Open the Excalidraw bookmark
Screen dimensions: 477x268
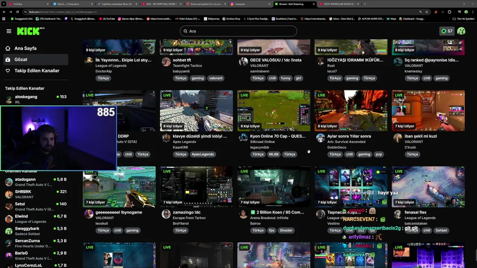(284, 19)
